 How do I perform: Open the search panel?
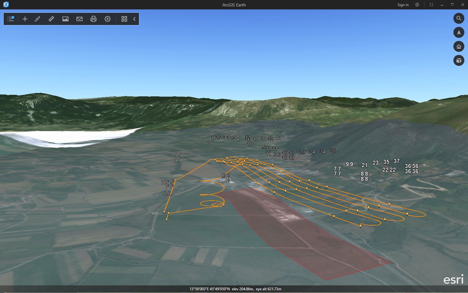tap(459, 18)
